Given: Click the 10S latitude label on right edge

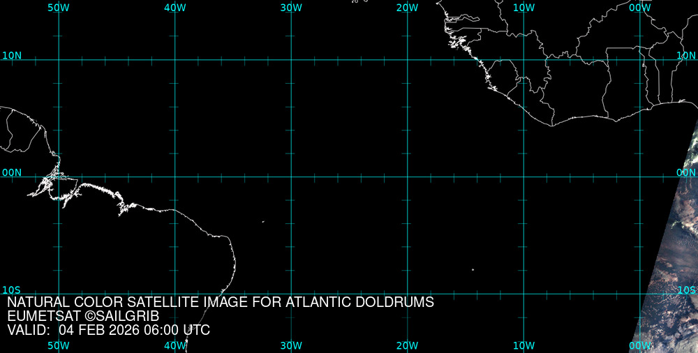Looking at the screenshot, I should click(x=686, y=290).
